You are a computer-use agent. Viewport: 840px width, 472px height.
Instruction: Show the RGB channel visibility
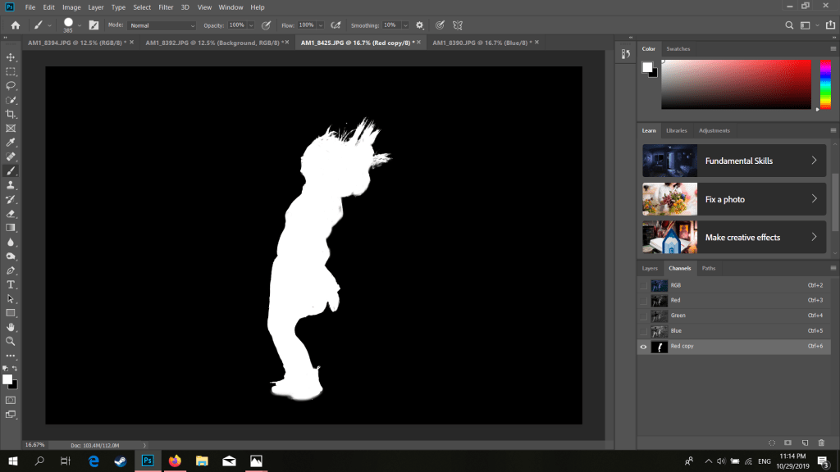(643, 285)
